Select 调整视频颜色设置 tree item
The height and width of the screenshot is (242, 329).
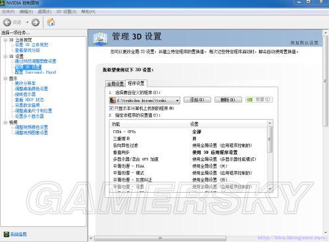click(x=31, y=127)
